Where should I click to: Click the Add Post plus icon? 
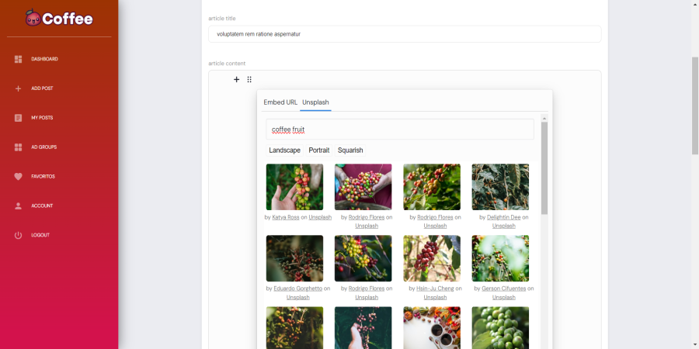pos(18,88)
